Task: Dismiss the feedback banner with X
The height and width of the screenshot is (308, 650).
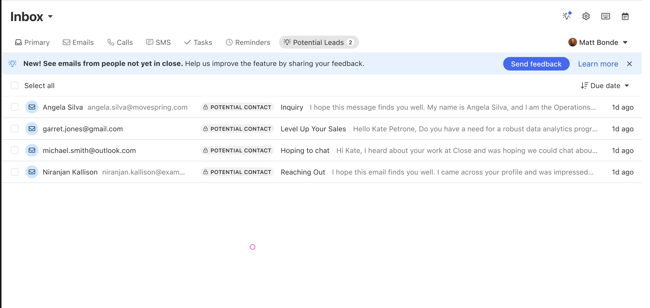Action: pyautogui.click(x=629, y=64)
